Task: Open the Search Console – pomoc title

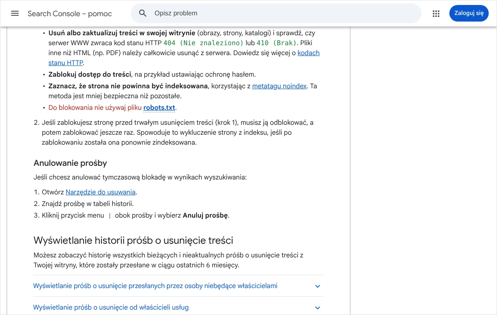Action: click(70, 14)
